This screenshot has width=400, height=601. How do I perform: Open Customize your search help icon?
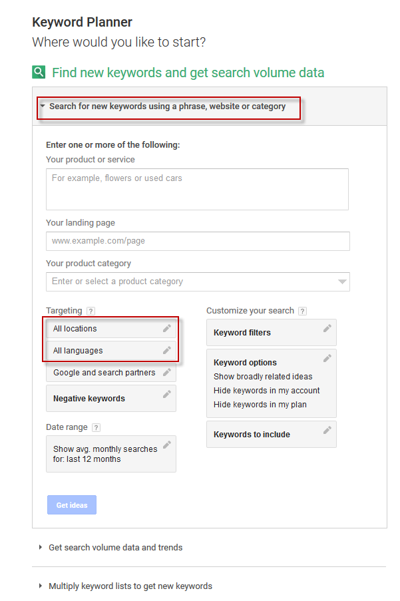[302, 311]
